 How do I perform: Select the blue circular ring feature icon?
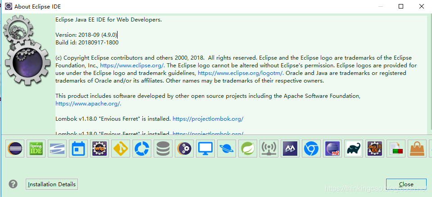click(x=142, y=149)
